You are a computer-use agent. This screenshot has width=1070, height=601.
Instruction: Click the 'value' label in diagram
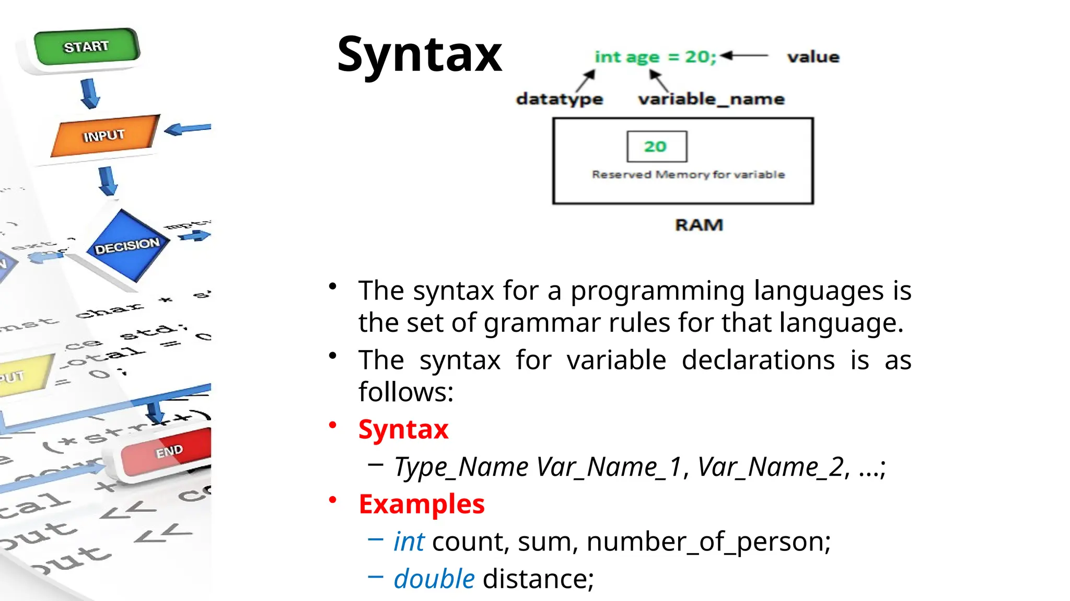click(813, 56)
